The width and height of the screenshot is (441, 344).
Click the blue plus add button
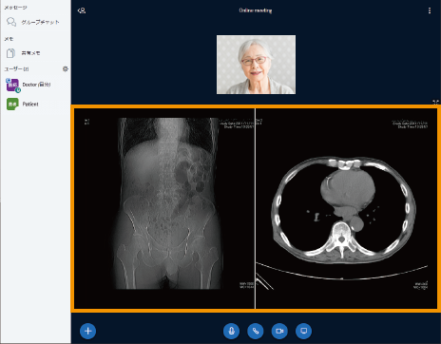pyautogui.click(x=87, y=331)
